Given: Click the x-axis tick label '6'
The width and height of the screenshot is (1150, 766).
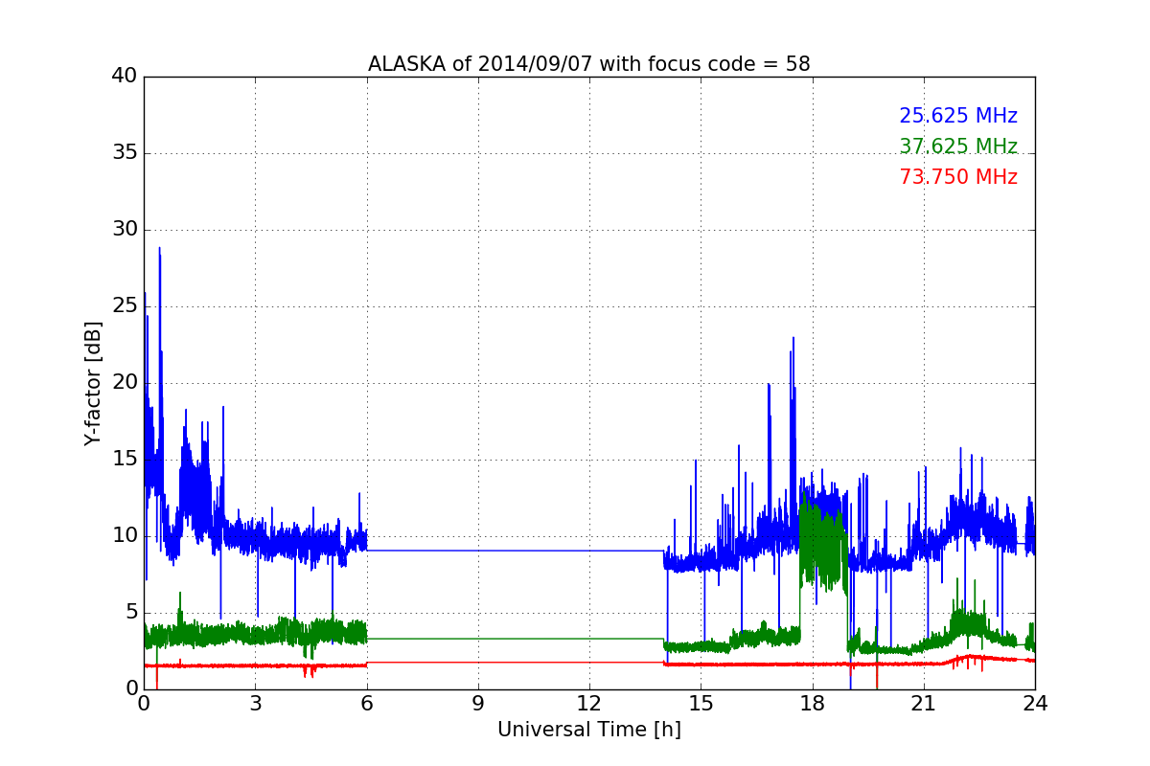Looking at the screenshot, I should tap(366, 704).
